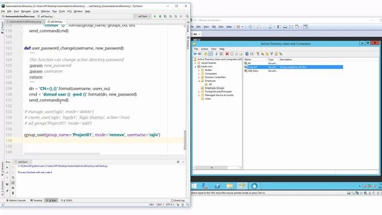Open PyCharm VCS menu

pos(69,11)
